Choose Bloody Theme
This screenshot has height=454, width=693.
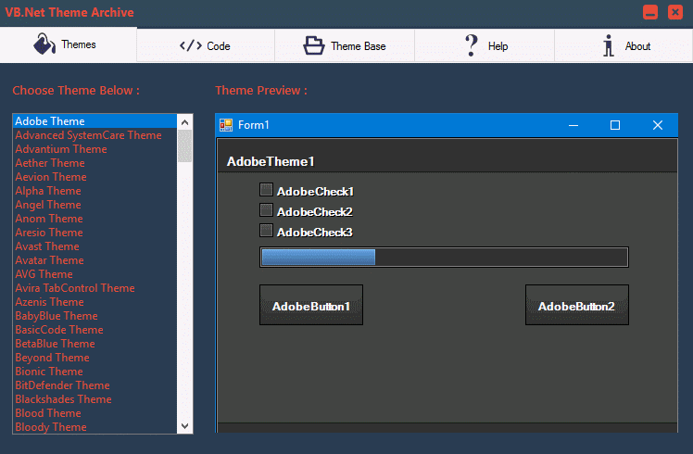tap(95, 427)
